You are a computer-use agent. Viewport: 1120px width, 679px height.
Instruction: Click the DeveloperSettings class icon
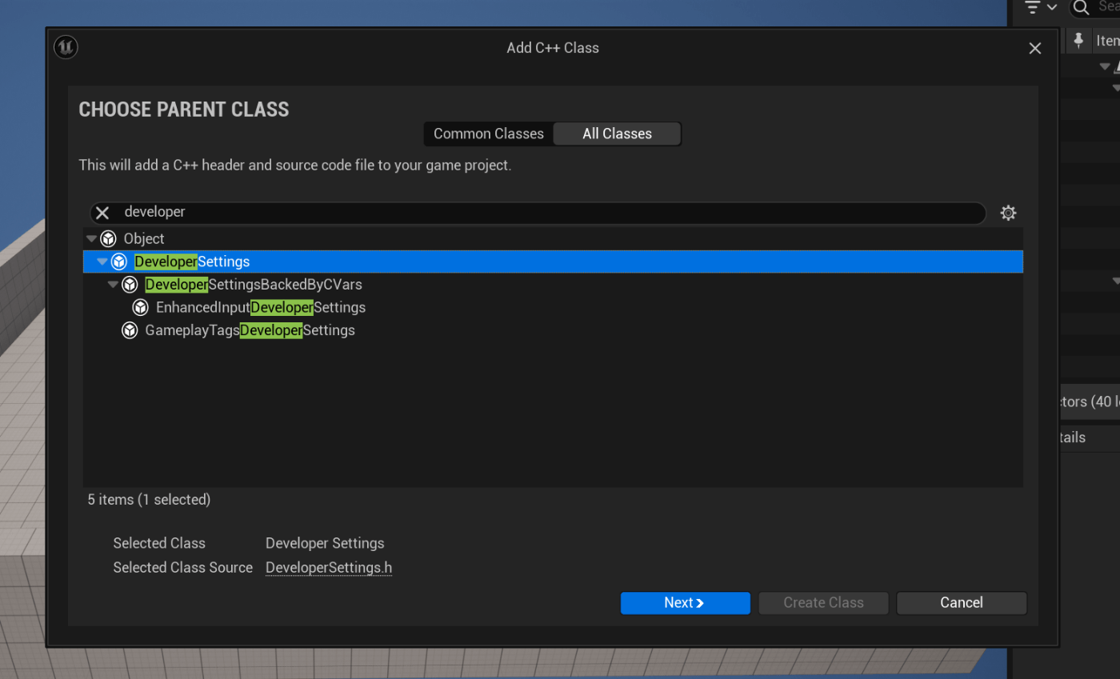pos(119,262)
